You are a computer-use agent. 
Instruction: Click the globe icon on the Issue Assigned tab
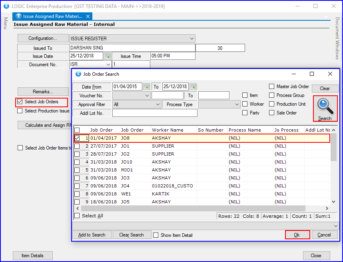[x=18, y=16]
